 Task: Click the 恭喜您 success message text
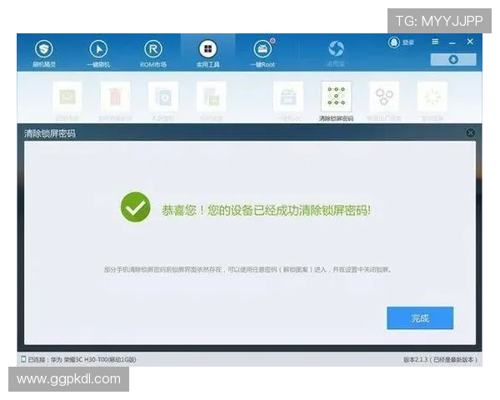267,211
